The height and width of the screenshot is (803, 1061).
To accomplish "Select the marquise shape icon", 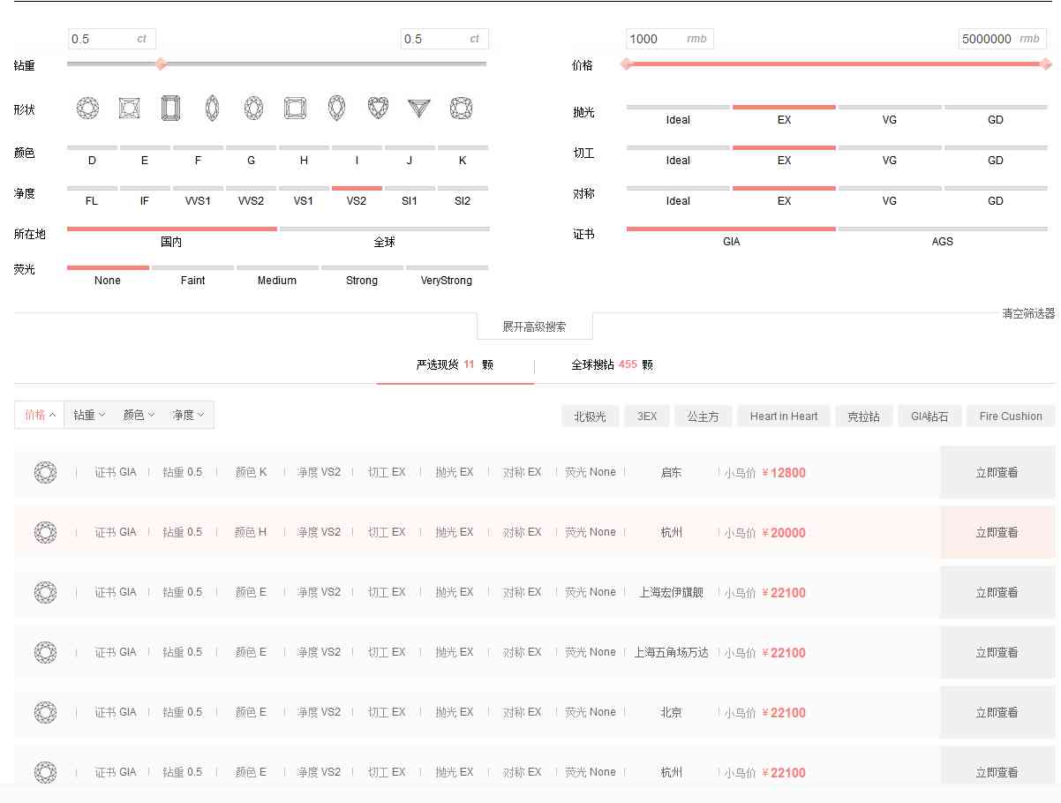I will 211,108.
